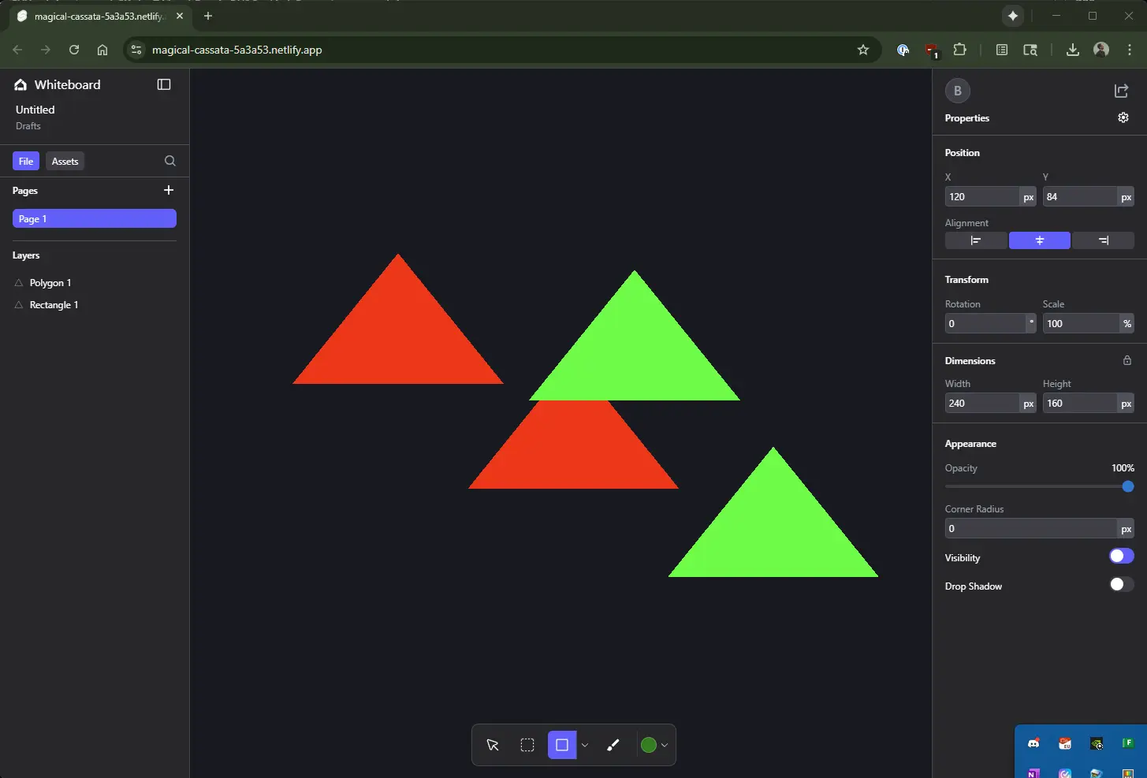Select the Polygon 1 layer
This screenshot has width=1147, height=778.
pos(50,283)
